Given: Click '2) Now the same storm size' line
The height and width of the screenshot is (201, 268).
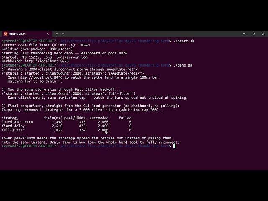Looking at the screenshot, I should point(61,90).
